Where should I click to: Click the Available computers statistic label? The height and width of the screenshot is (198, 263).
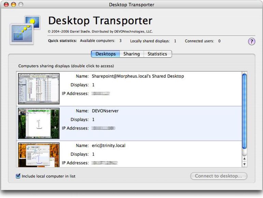tap(97, 41)
